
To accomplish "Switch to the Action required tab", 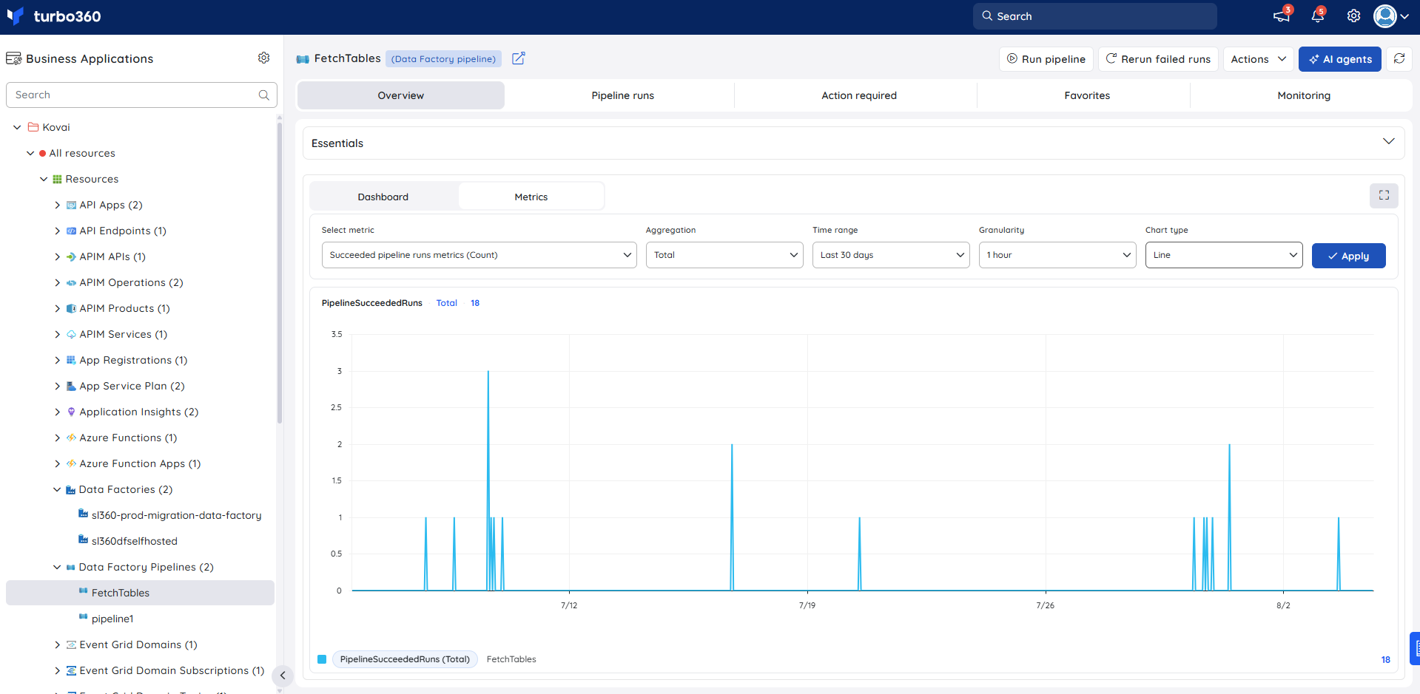I will click(859, 95).
